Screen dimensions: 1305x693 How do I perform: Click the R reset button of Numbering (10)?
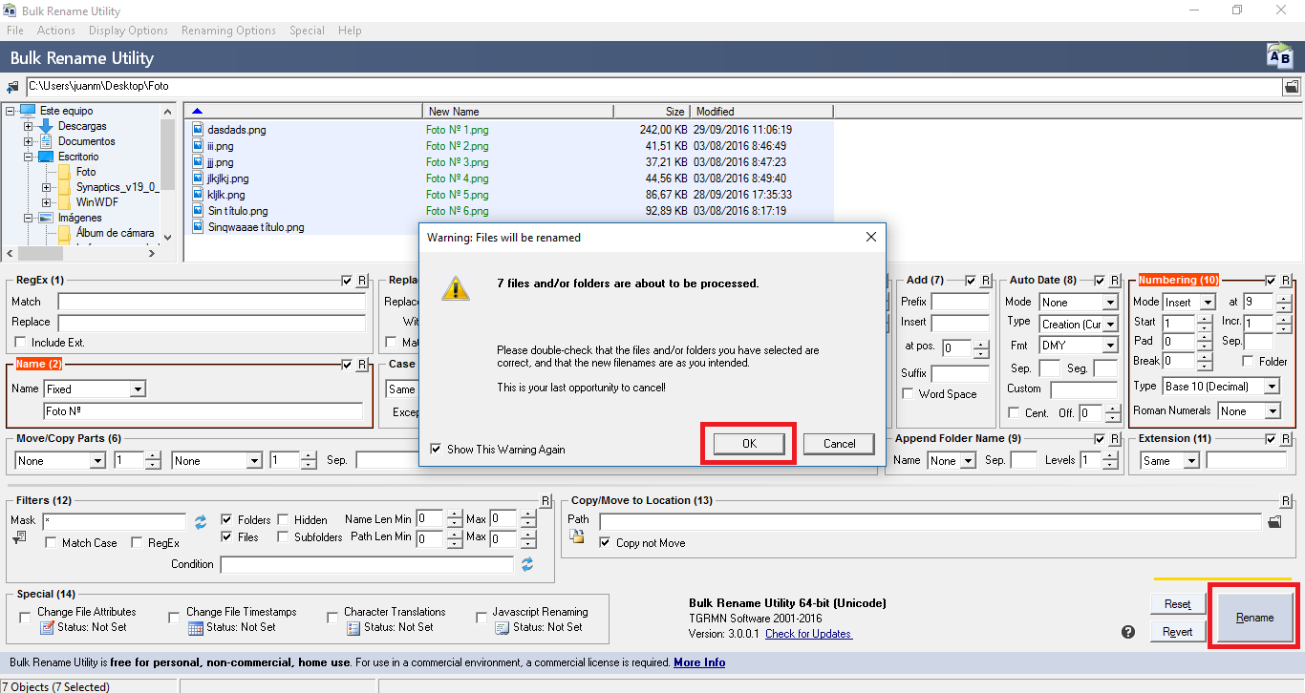[x=1286, y=281]
